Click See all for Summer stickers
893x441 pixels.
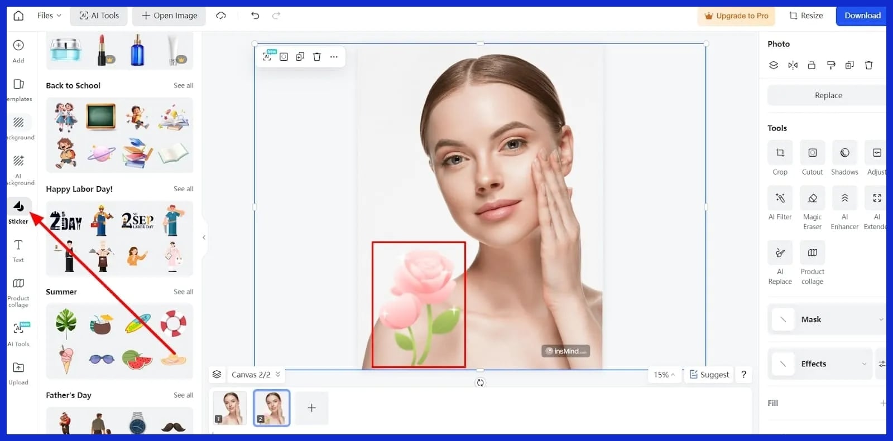coord(183,292)
